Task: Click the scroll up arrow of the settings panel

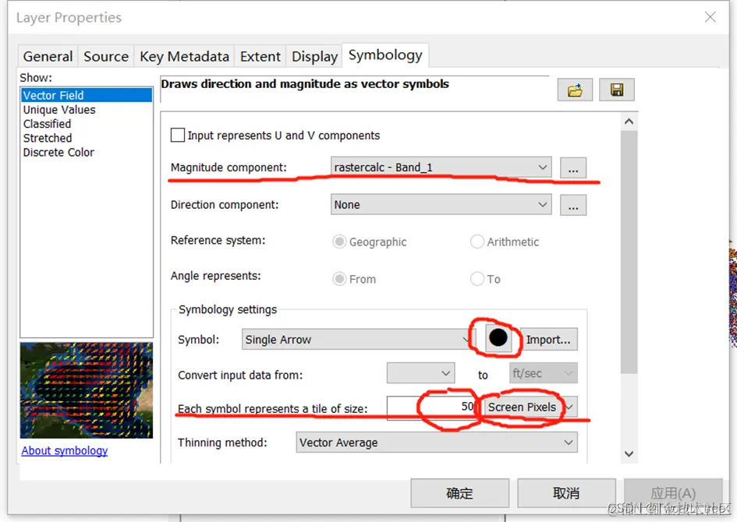Action: pyautogui.click(x=629, y=122)
